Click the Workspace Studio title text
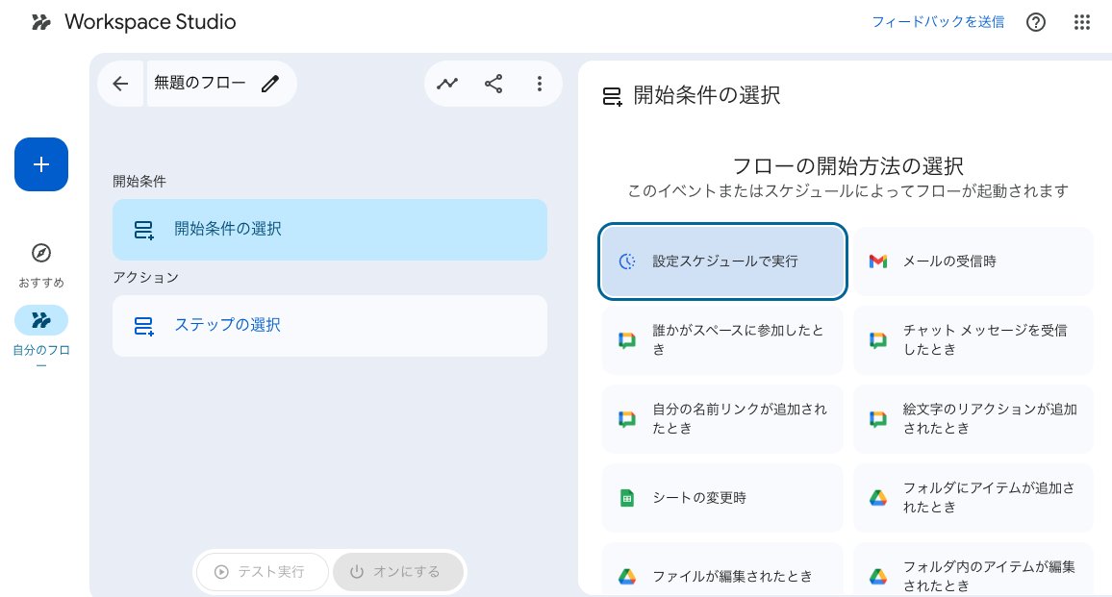This screenshot has height=597, width=1112. pos(150,22)
